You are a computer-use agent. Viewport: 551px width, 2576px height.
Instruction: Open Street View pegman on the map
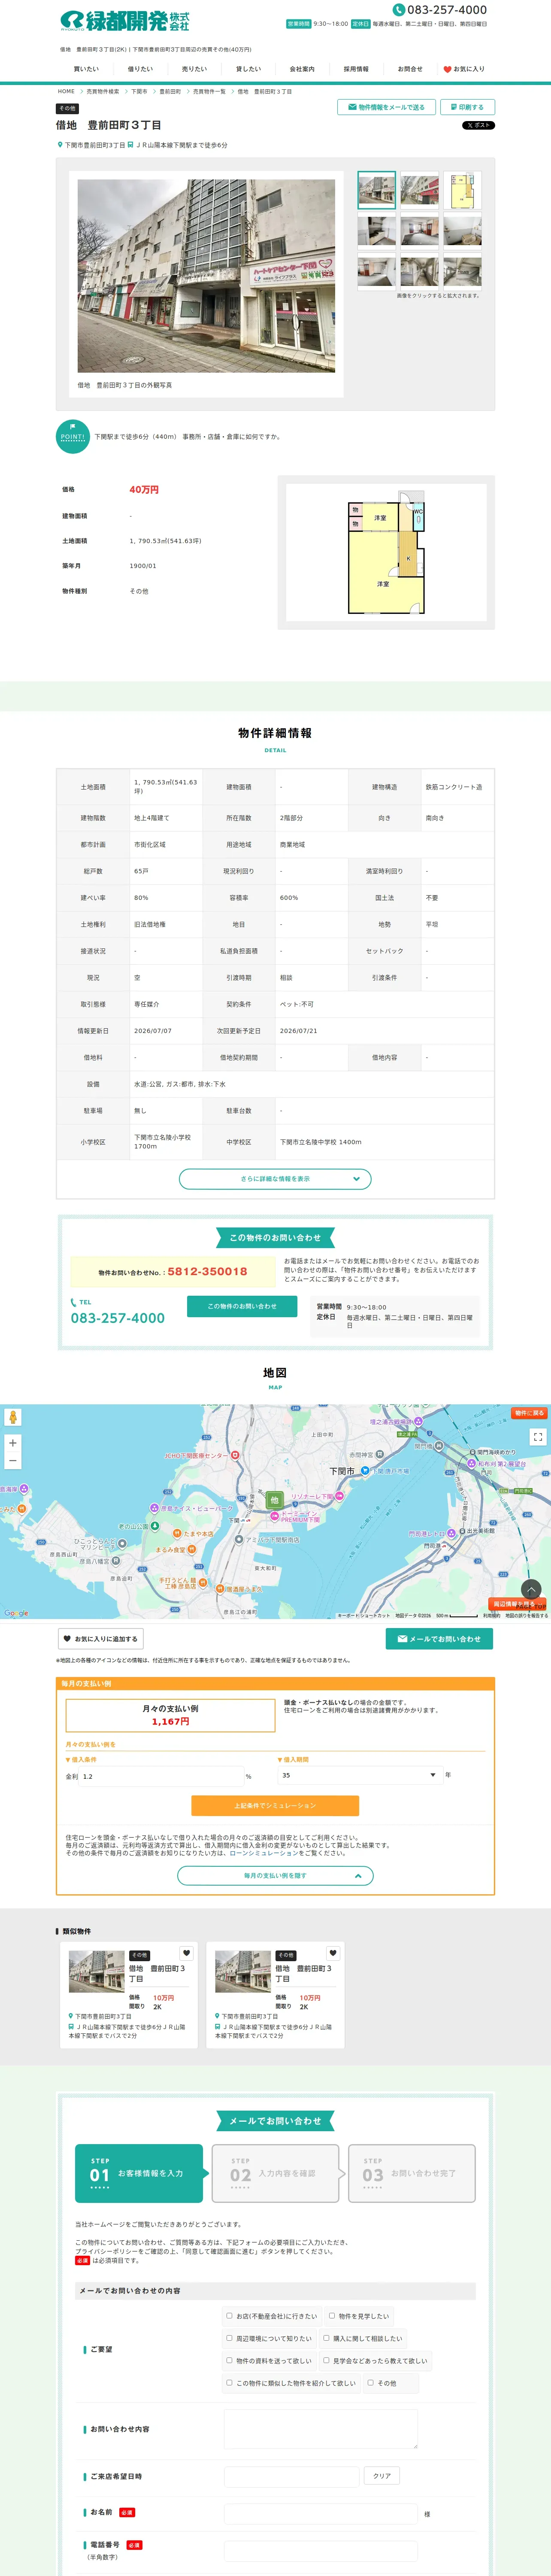click(13, 1417)
